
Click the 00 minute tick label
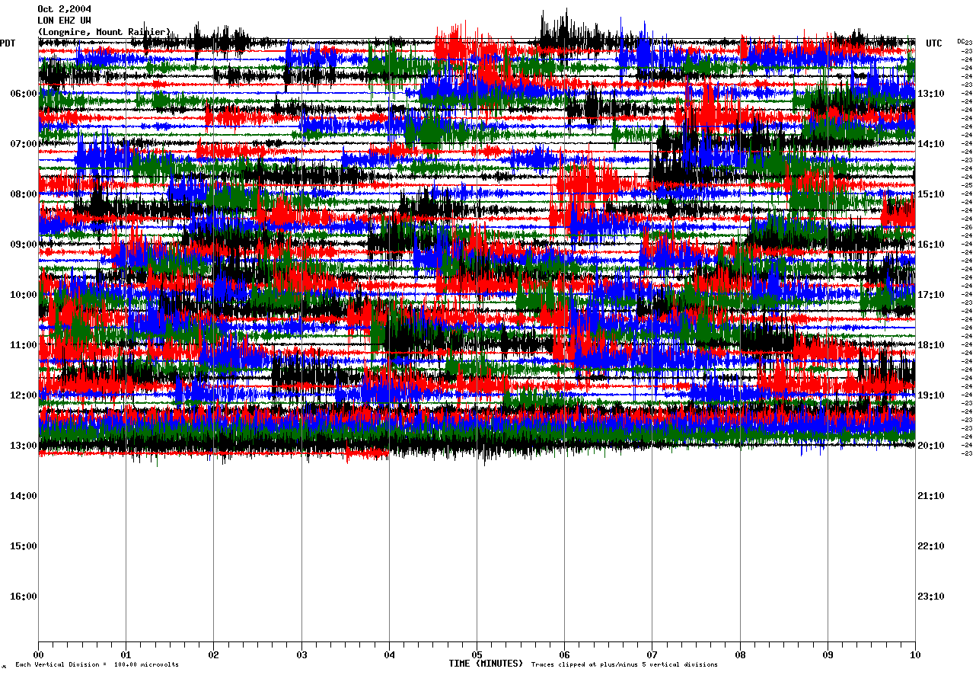38,654
